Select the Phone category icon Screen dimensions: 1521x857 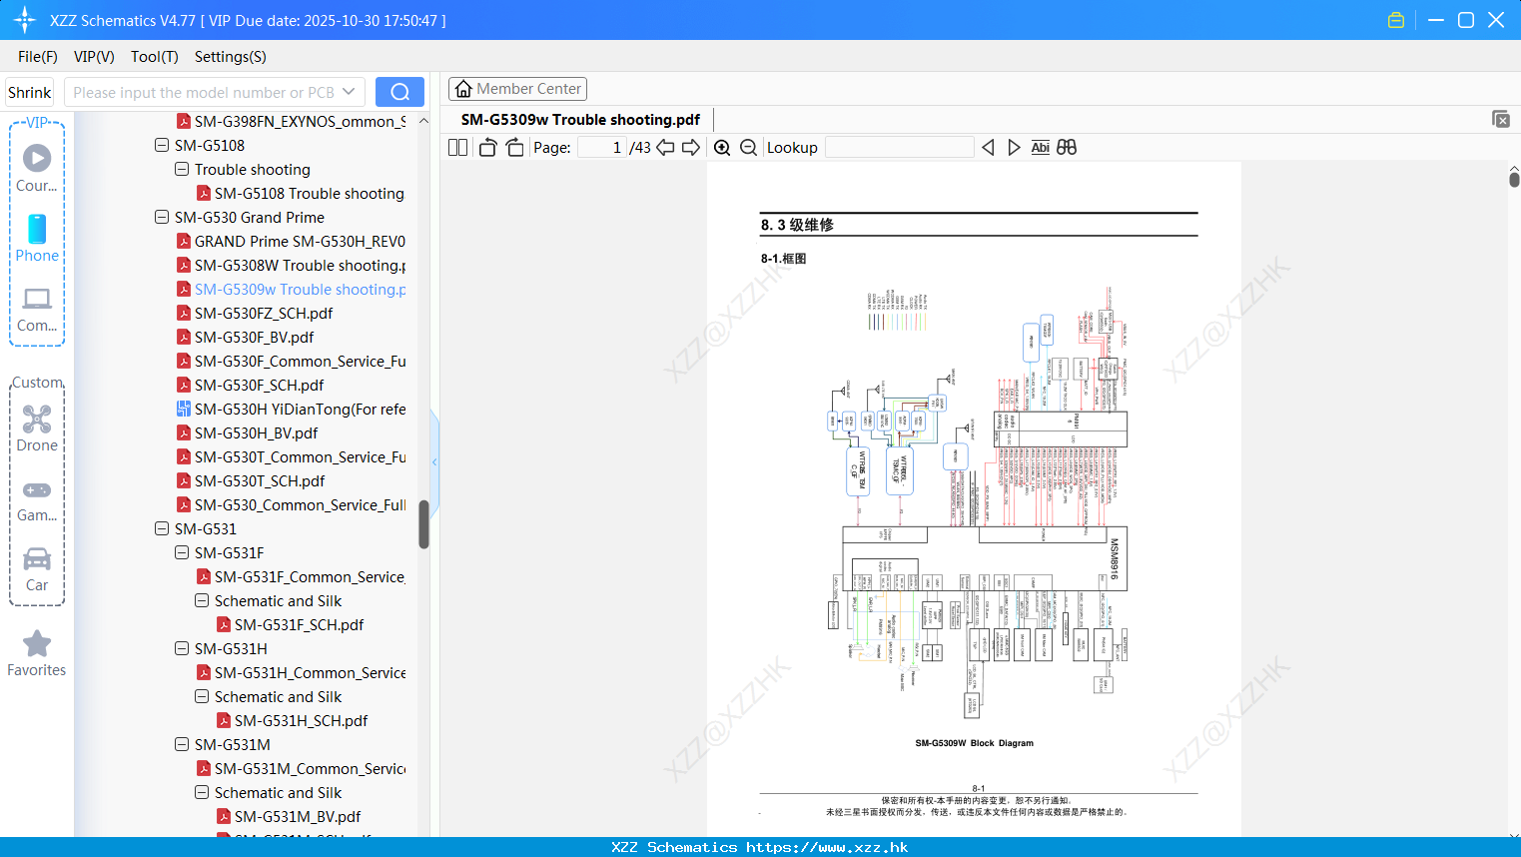(37, 239)
